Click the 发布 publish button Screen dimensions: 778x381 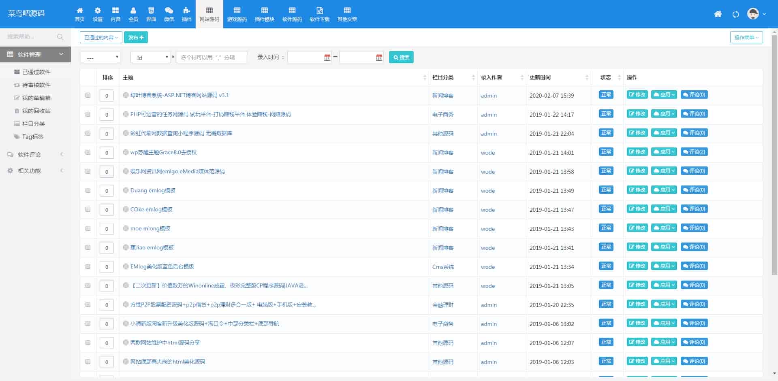tap(136, 37)
